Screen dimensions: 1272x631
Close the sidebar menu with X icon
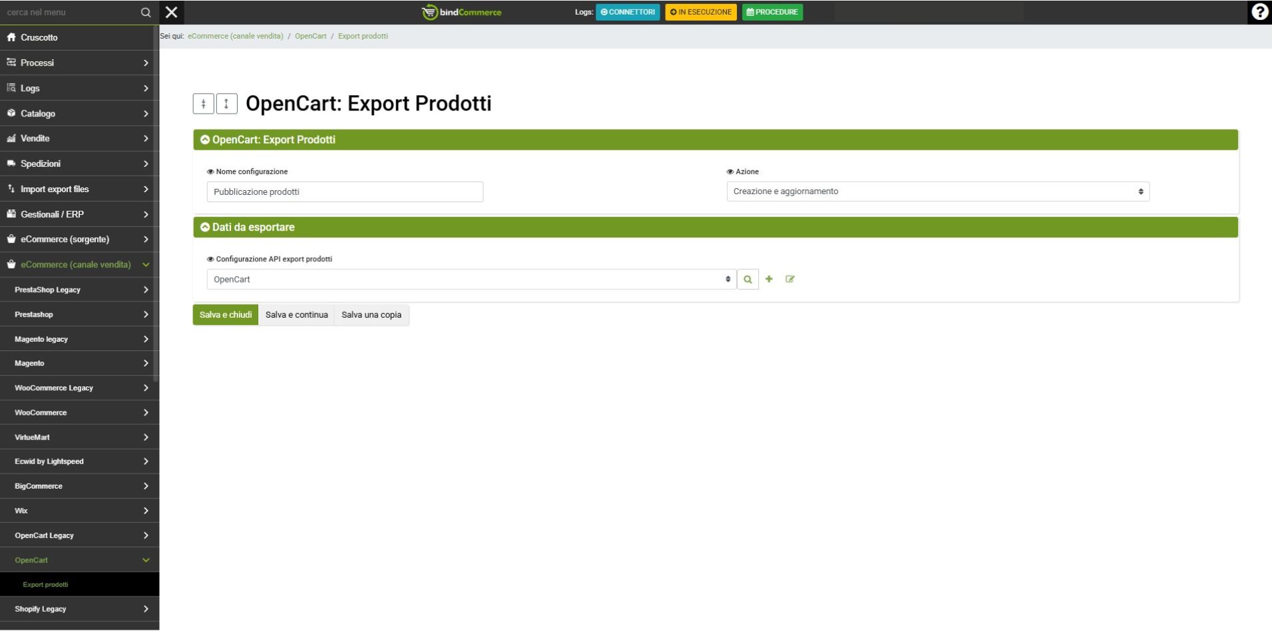tap(172, 12)
